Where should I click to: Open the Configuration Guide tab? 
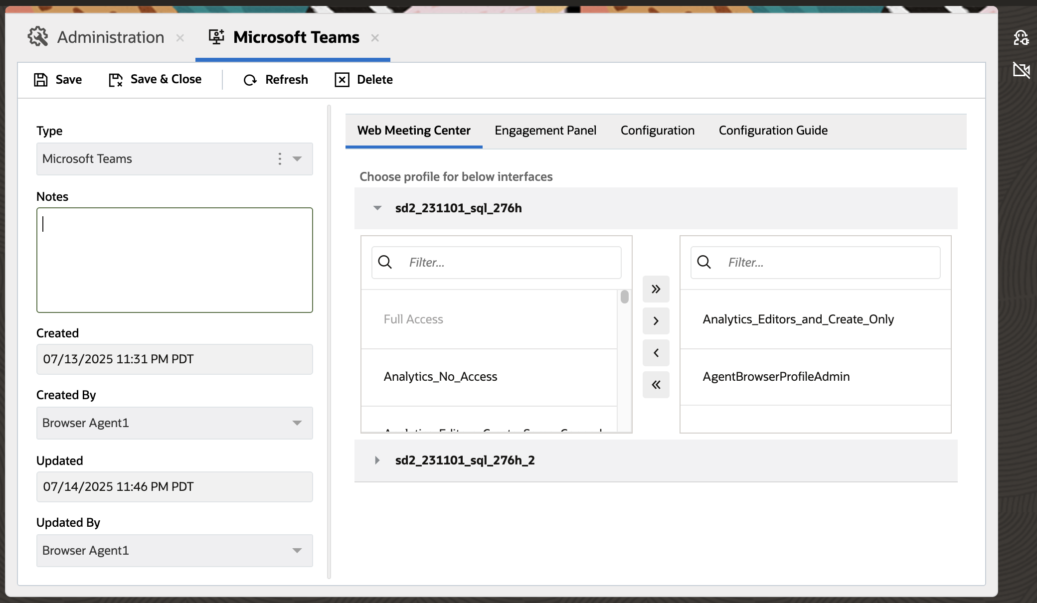click(x=772, y=130)
